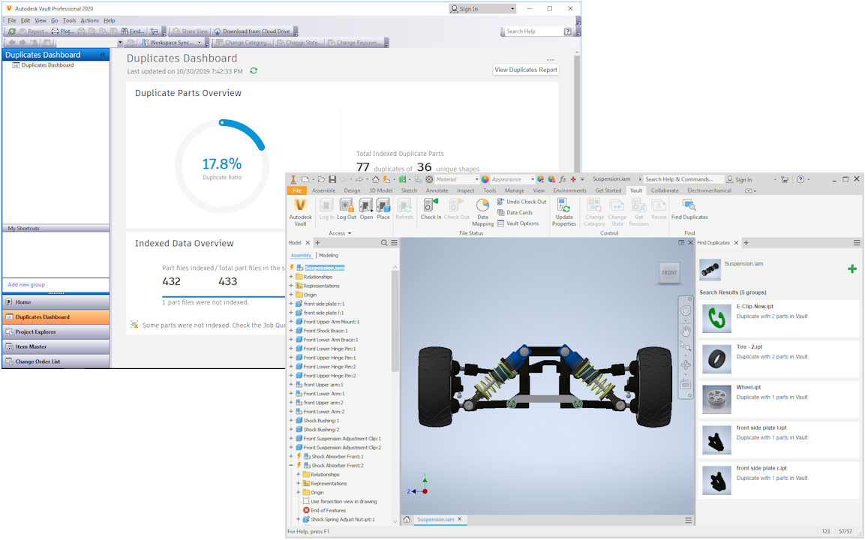The image size is (865, 540).
Task: Open the Assemble ribbon tab
Action: (x=324, y=190)
